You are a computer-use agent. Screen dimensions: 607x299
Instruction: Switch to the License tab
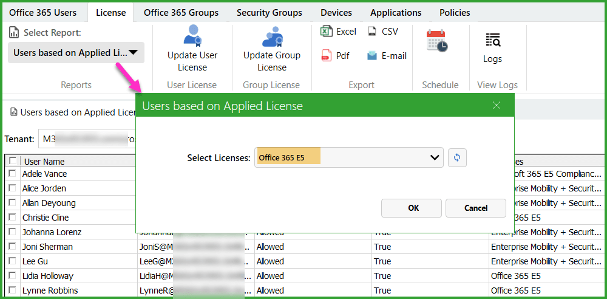click(x=110, y=12)
